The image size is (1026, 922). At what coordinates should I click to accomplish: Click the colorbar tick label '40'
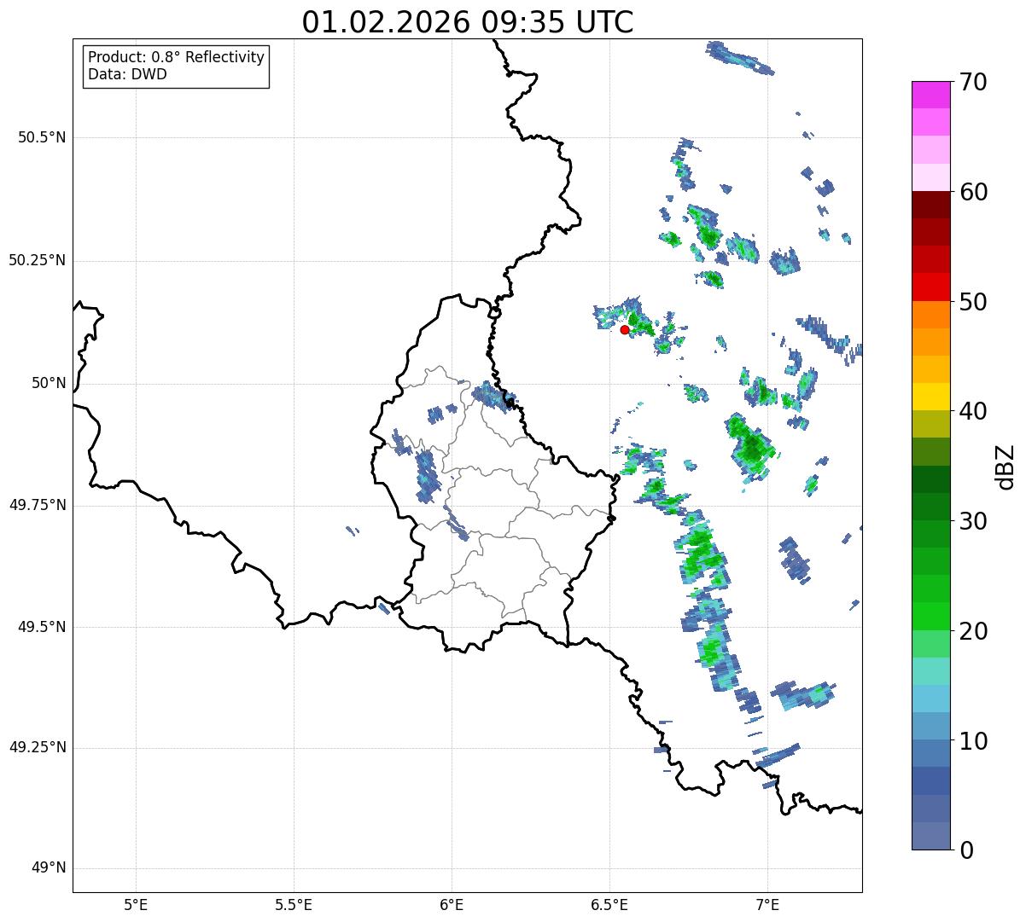tap(972, 411)
